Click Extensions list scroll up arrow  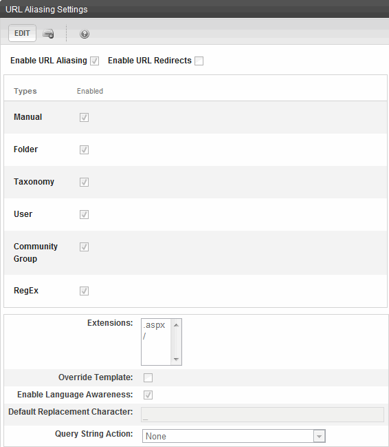coord(176,325)
